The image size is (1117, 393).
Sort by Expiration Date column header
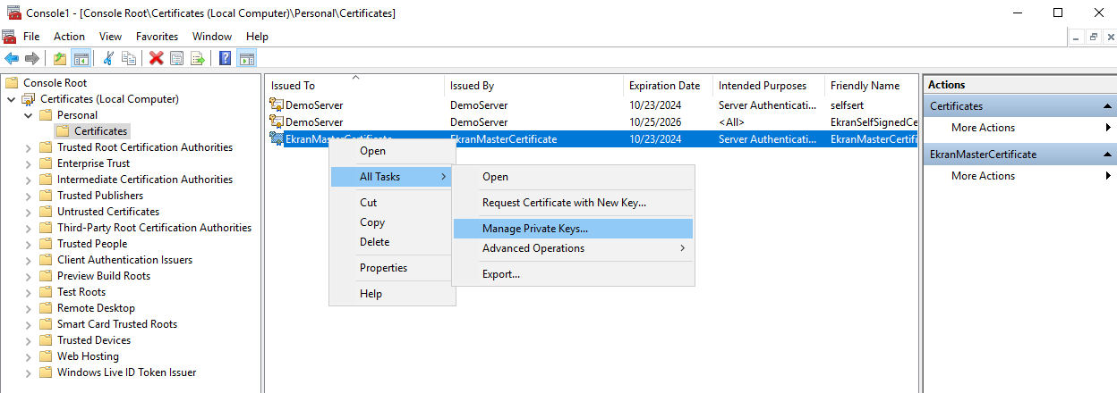tap(664, 86)
